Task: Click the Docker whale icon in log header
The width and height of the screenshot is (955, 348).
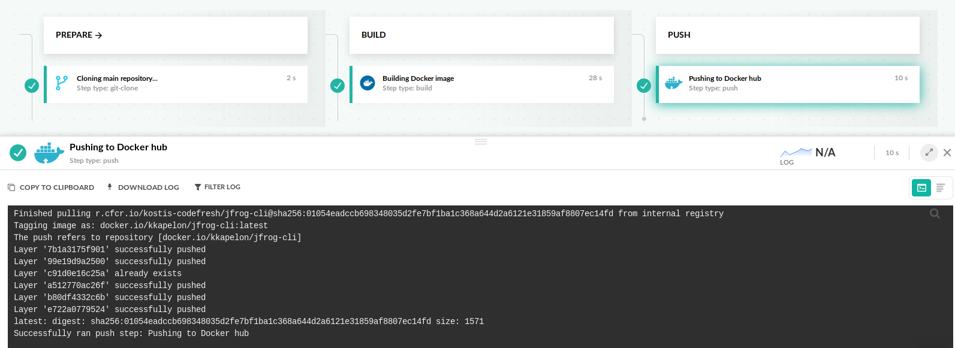Action: pyautogui.click(x=49, y=153)
